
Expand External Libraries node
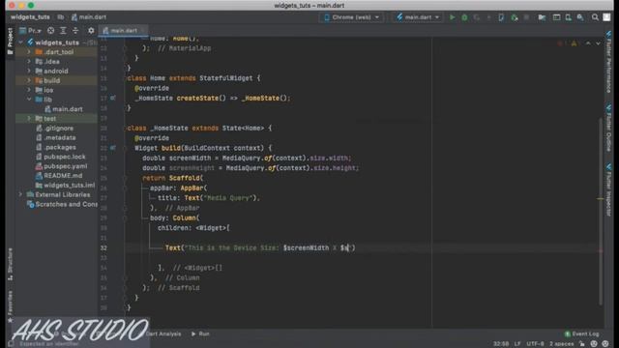coord(20,194)
